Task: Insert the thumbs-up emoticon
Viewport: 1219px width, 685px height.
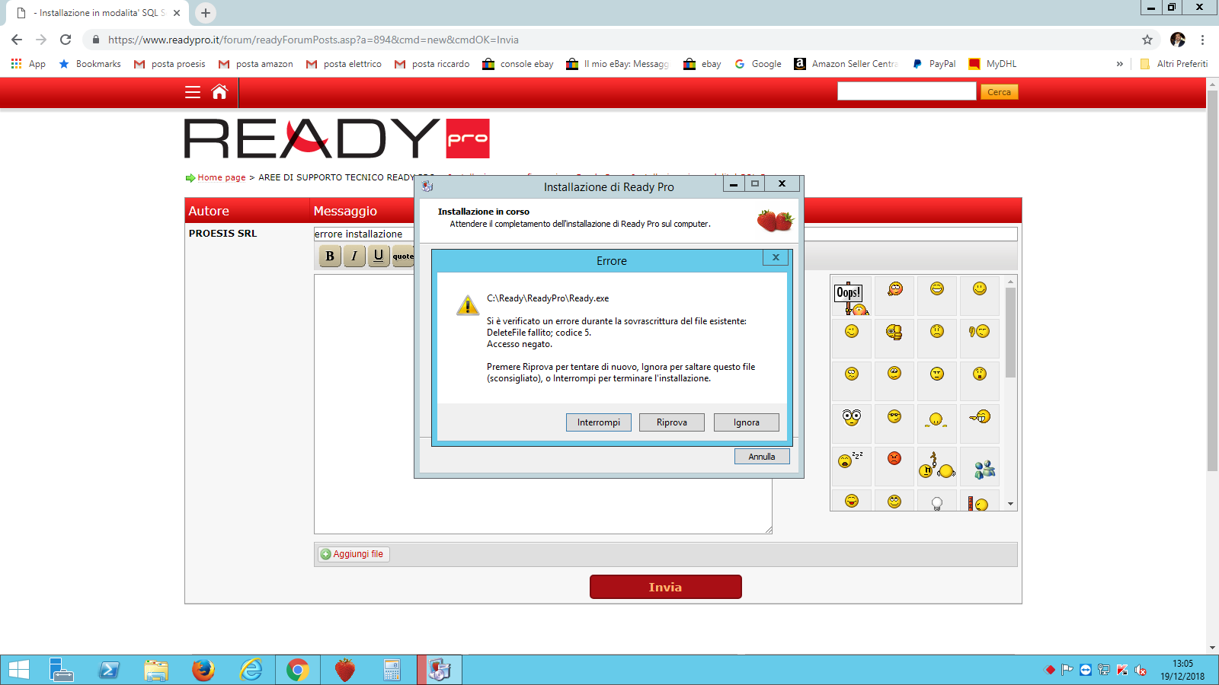Action: [894, 332]
